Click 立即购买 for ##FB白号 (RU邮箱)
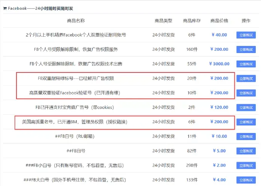Image resolution: width=261 pixels, height=186 pixels. coord(246,136)
